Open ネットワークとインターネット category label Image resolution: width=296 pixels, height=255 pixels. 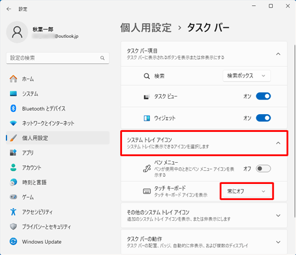click(x=48, y=123)
